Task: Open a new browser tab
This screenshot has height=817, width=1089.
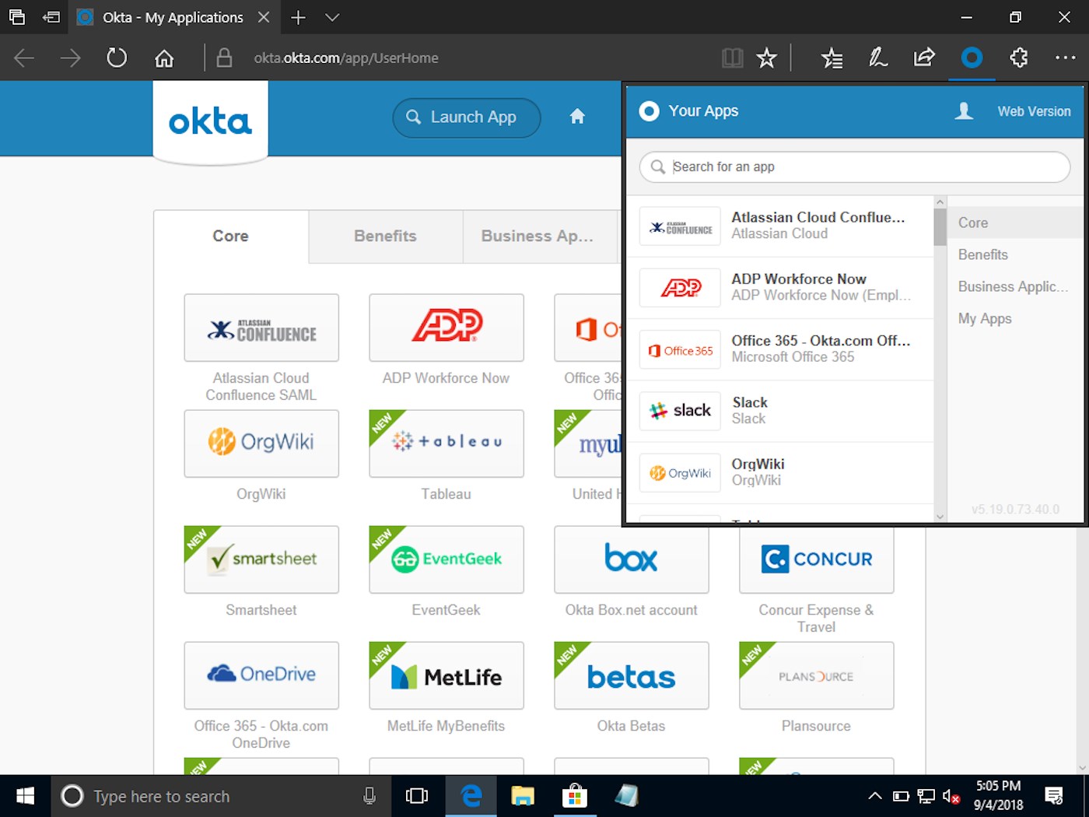Action: (298, 17)
